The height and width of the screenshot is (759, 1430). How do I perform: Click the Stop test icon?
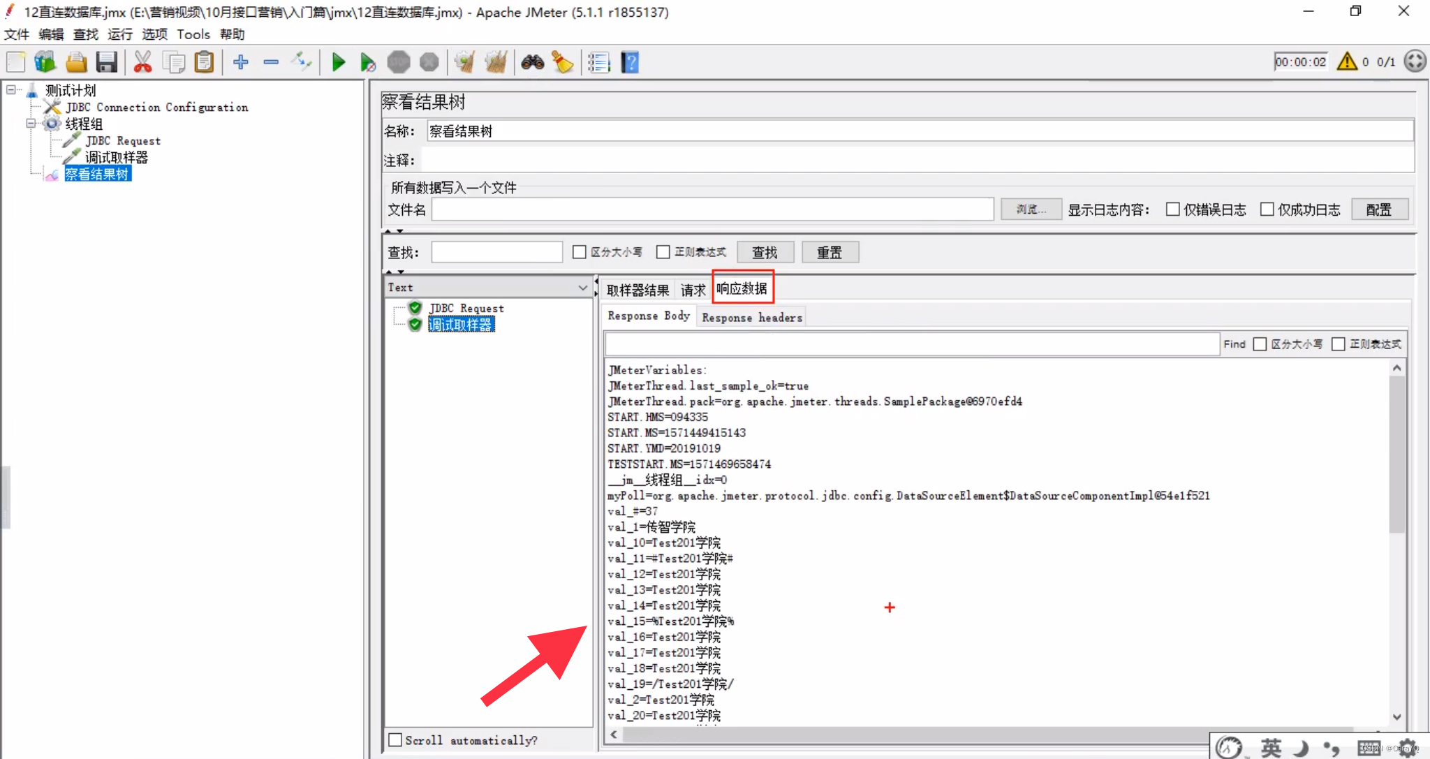tap(399, 62)
